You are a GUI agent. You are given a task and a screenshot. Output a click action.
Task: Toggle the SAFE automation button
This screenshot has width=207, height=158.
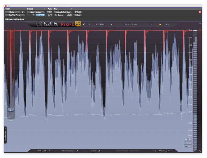click(x=50, y=15)
